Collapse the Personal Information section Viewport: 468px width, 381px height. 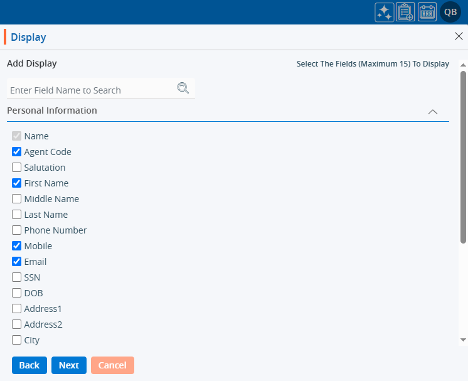pyautogui.click(x=432, y=112)
